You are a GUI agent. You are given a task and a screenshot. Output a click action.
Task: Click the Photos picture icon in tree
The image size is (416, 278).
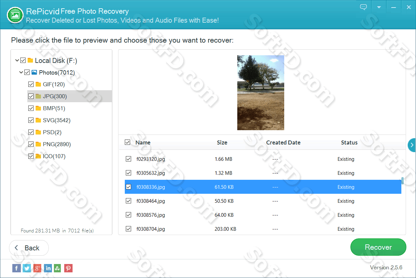click(34, 72)
